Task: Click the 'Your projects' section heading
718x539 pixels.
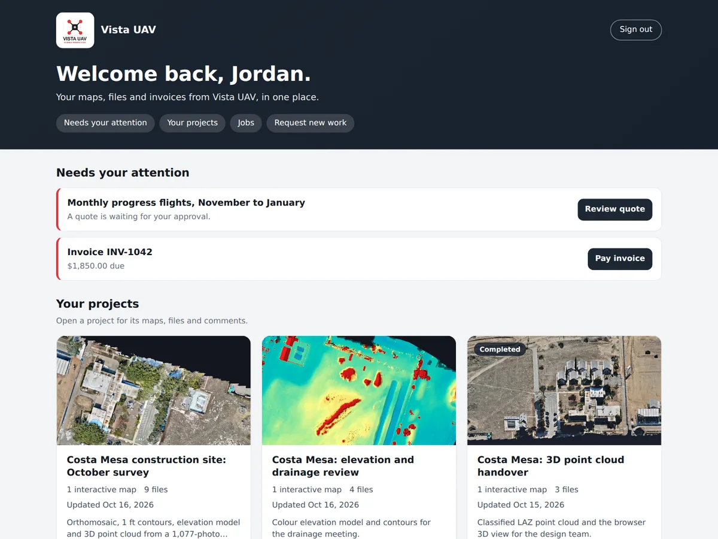Action: click(98, 304)
